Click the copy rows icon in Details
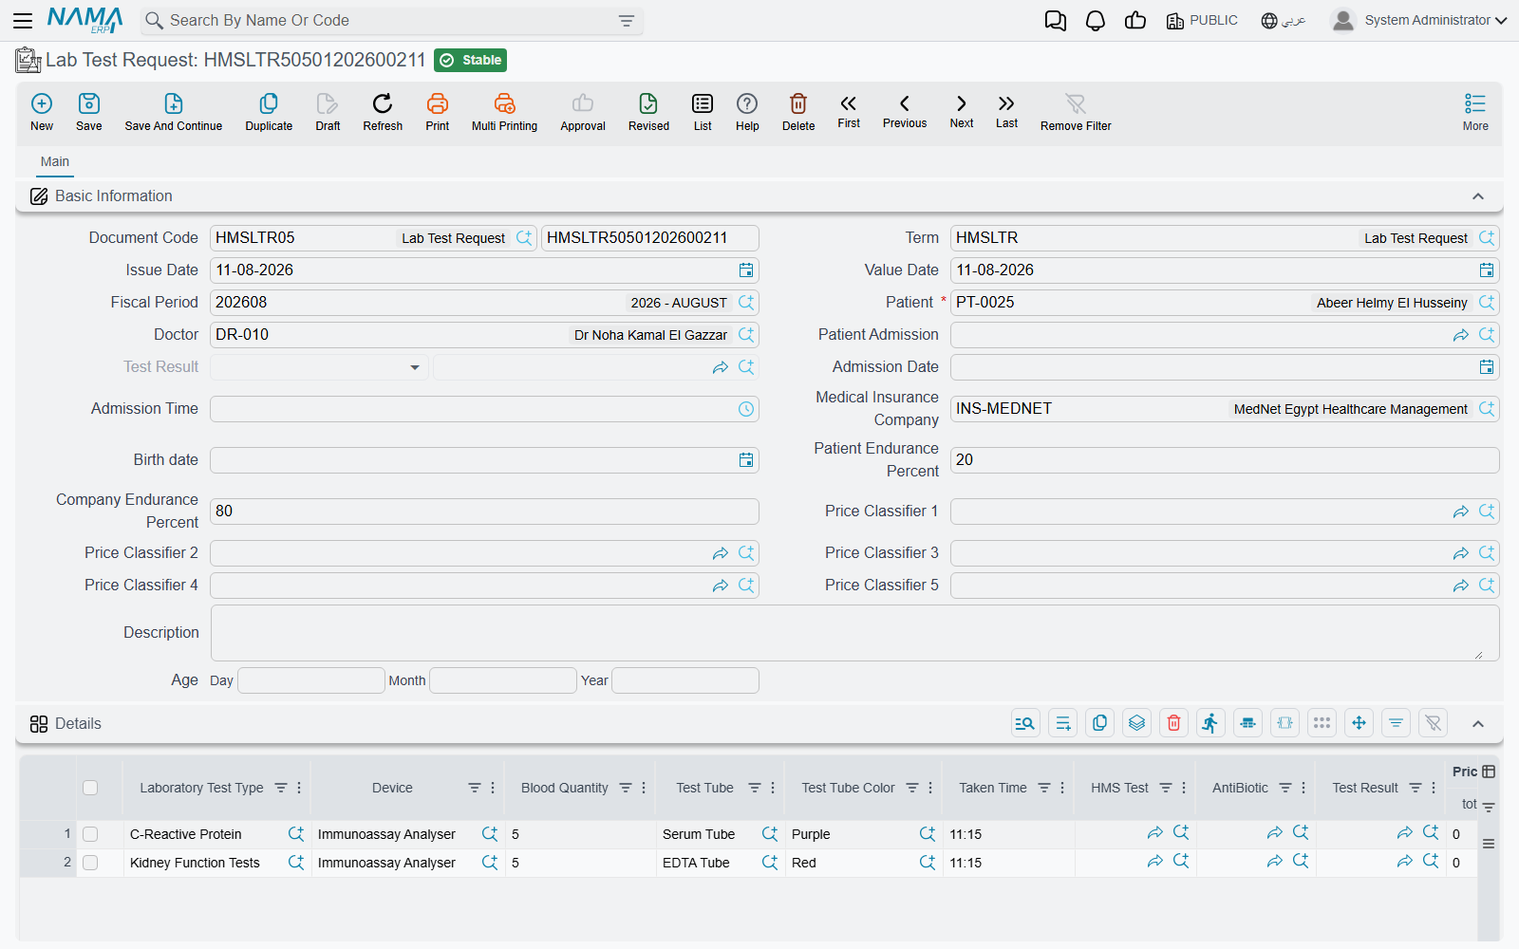The image size is (1519, 949). click(1099, 723)
